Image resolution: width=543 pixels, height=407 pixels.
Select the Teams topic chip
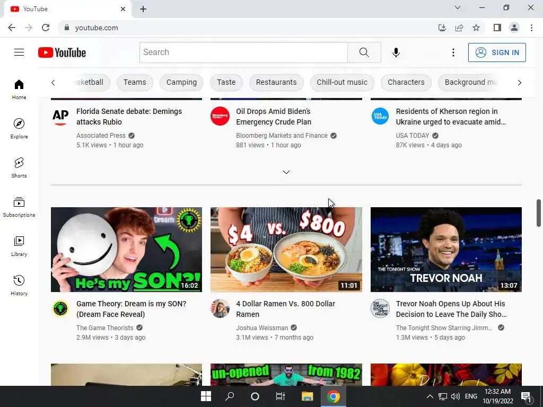tap(135, 82)
